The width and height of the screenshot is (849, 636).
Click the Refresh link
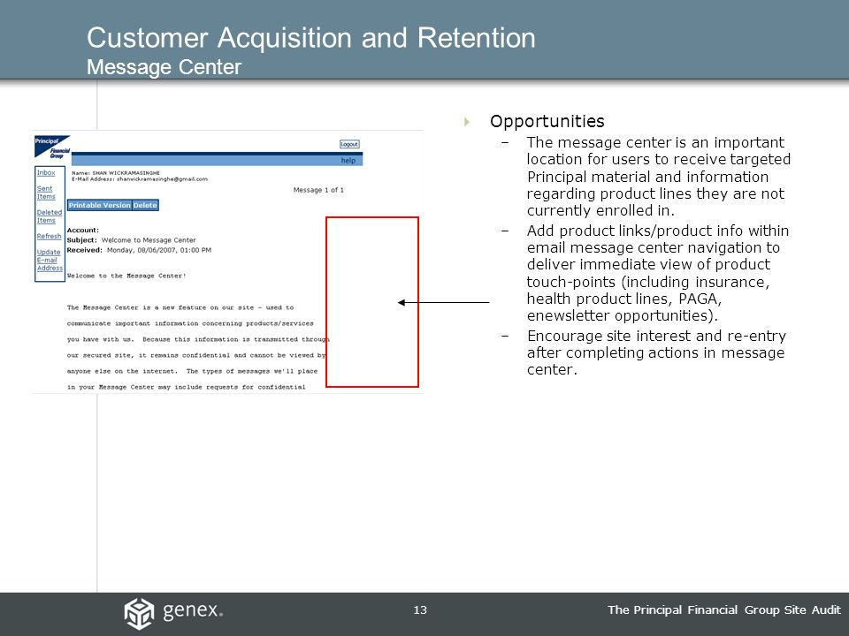[x=50, y=237]
